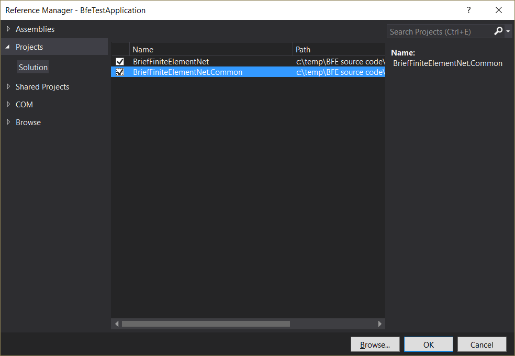Viewport: 515px width, 356px height.
Task: Click the Cancel button
Action: (x=482, y=344)
